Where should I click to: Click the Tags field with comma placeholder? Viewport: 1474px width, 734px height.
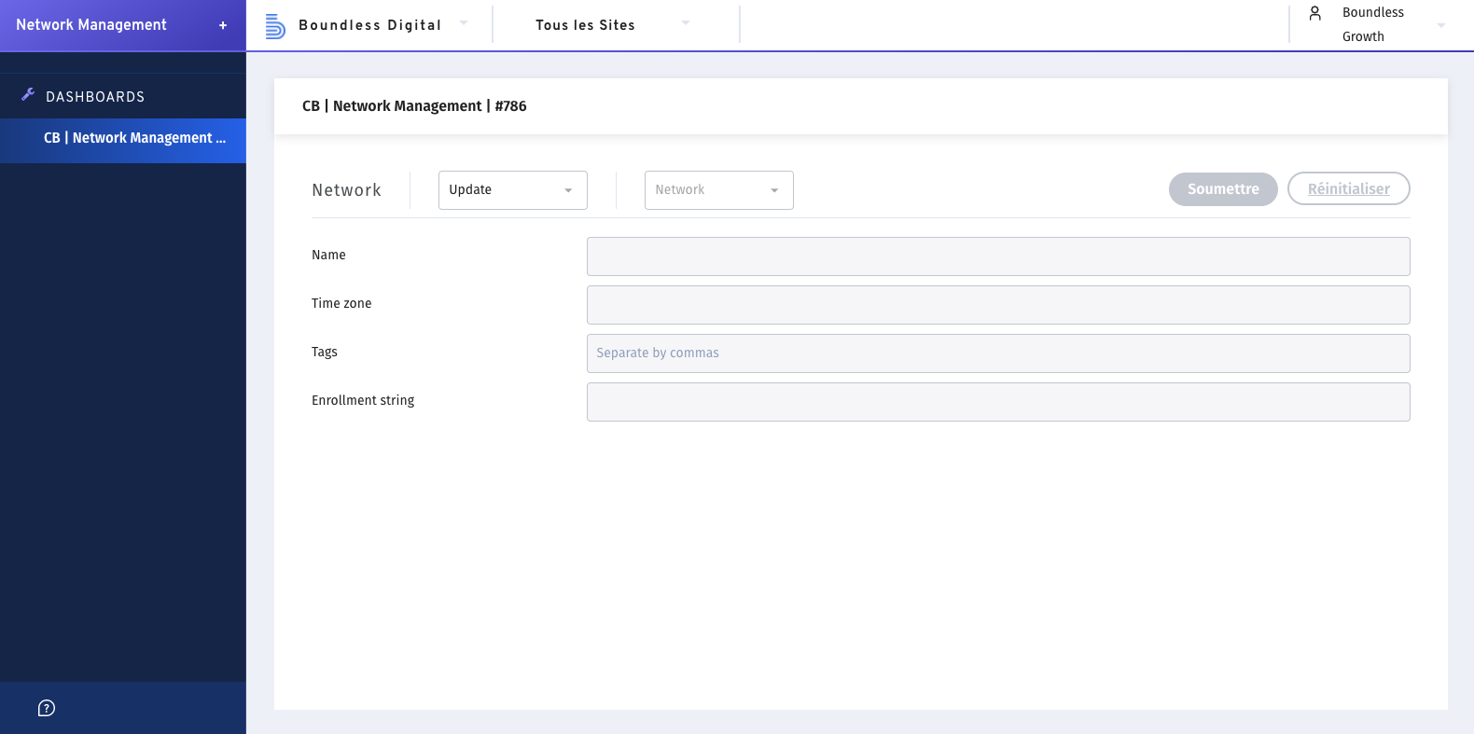point(998,353)
